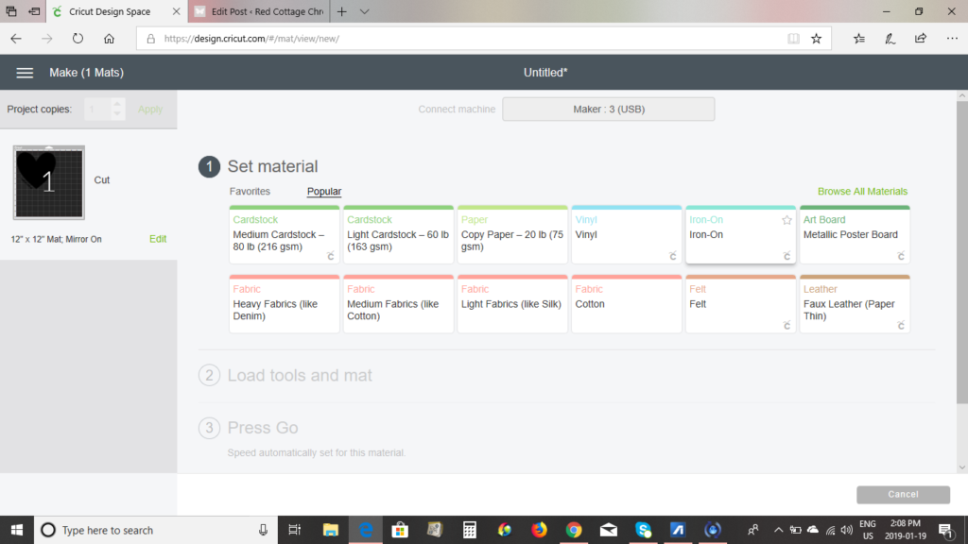
Task: Click the Type here to search box
Action: tap(154, 530)
